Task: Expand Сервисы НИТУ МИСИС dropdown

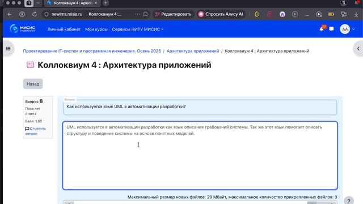Action: click(138, 29)
